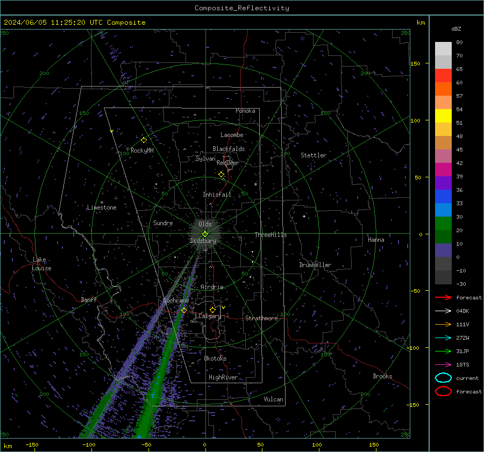The width and height of the screenshot is (484, 452).
Task: Pick the blue 33-36 dBZ color swatch
Action: [x=443, y=197]
